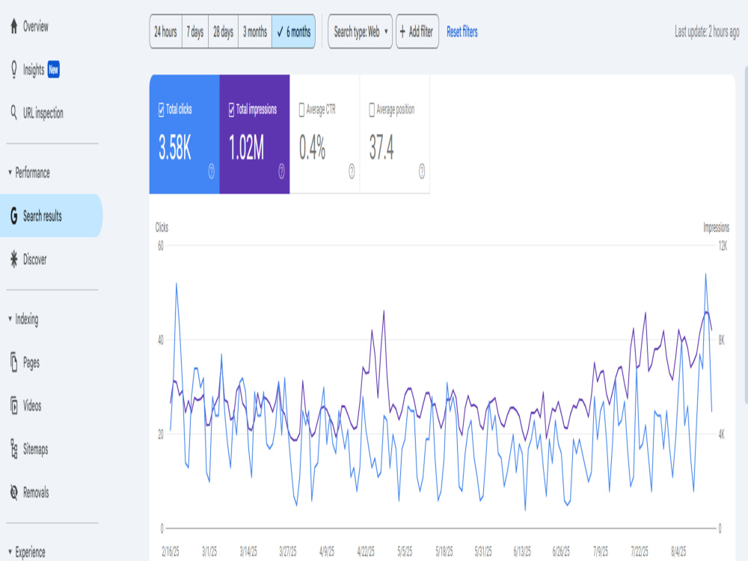The image size is (748, 561).
Task: Click the Discover asterisk icon
Action: click(x=13, y=259)
